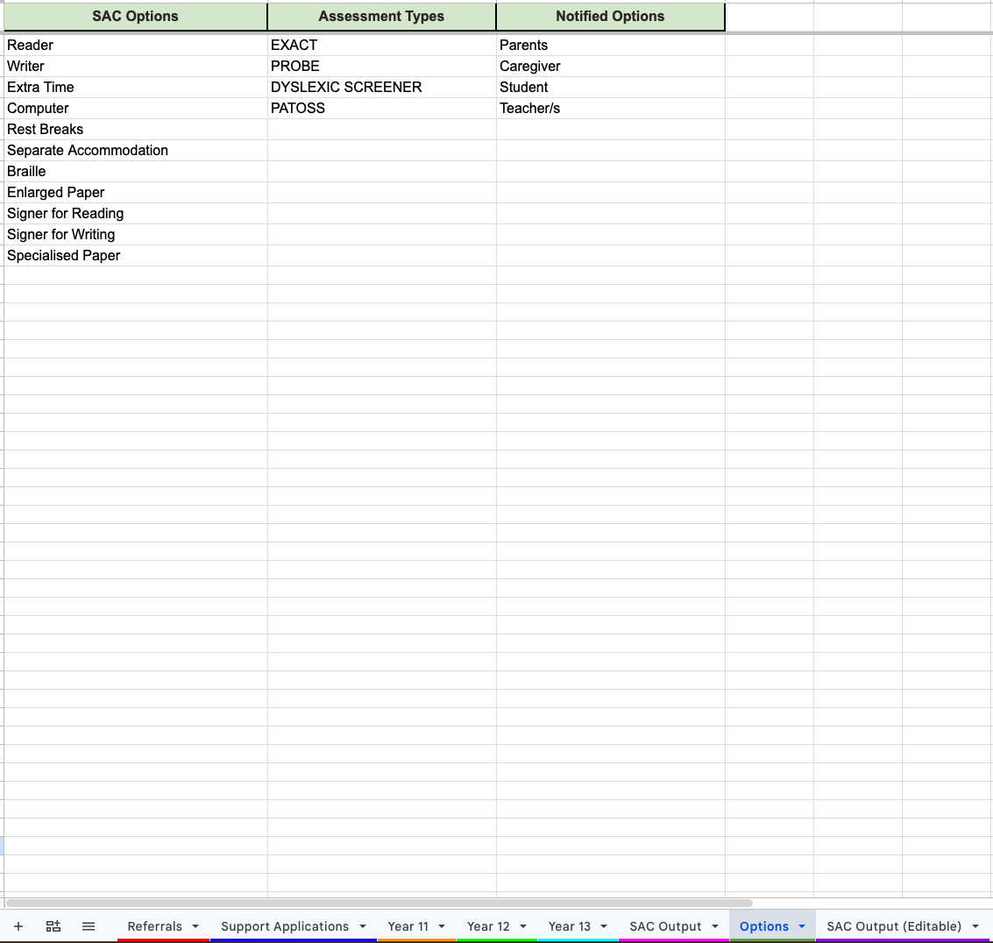Select the Separate Accommodation cell
Viewport: 993px width, 943px height.
tap(136, 150)
